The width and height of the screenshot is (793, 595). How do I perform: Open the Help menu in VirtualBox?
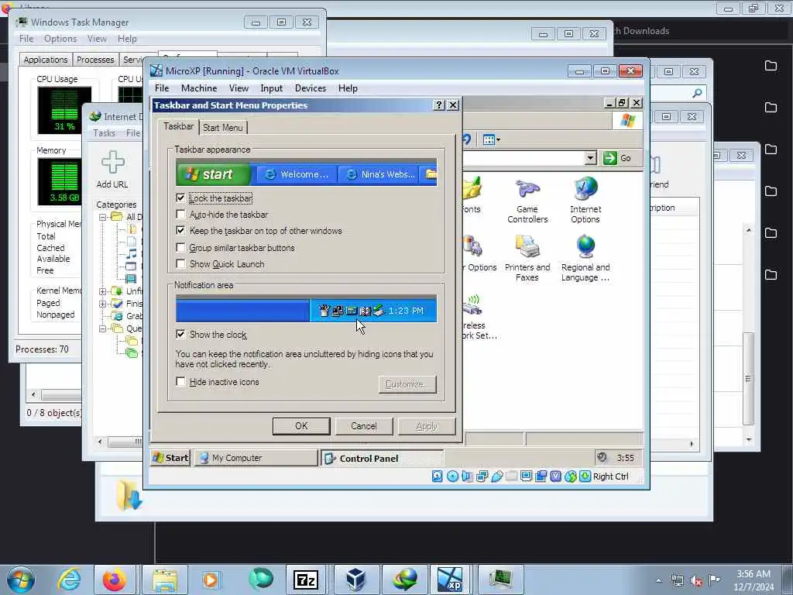[348, 88]
